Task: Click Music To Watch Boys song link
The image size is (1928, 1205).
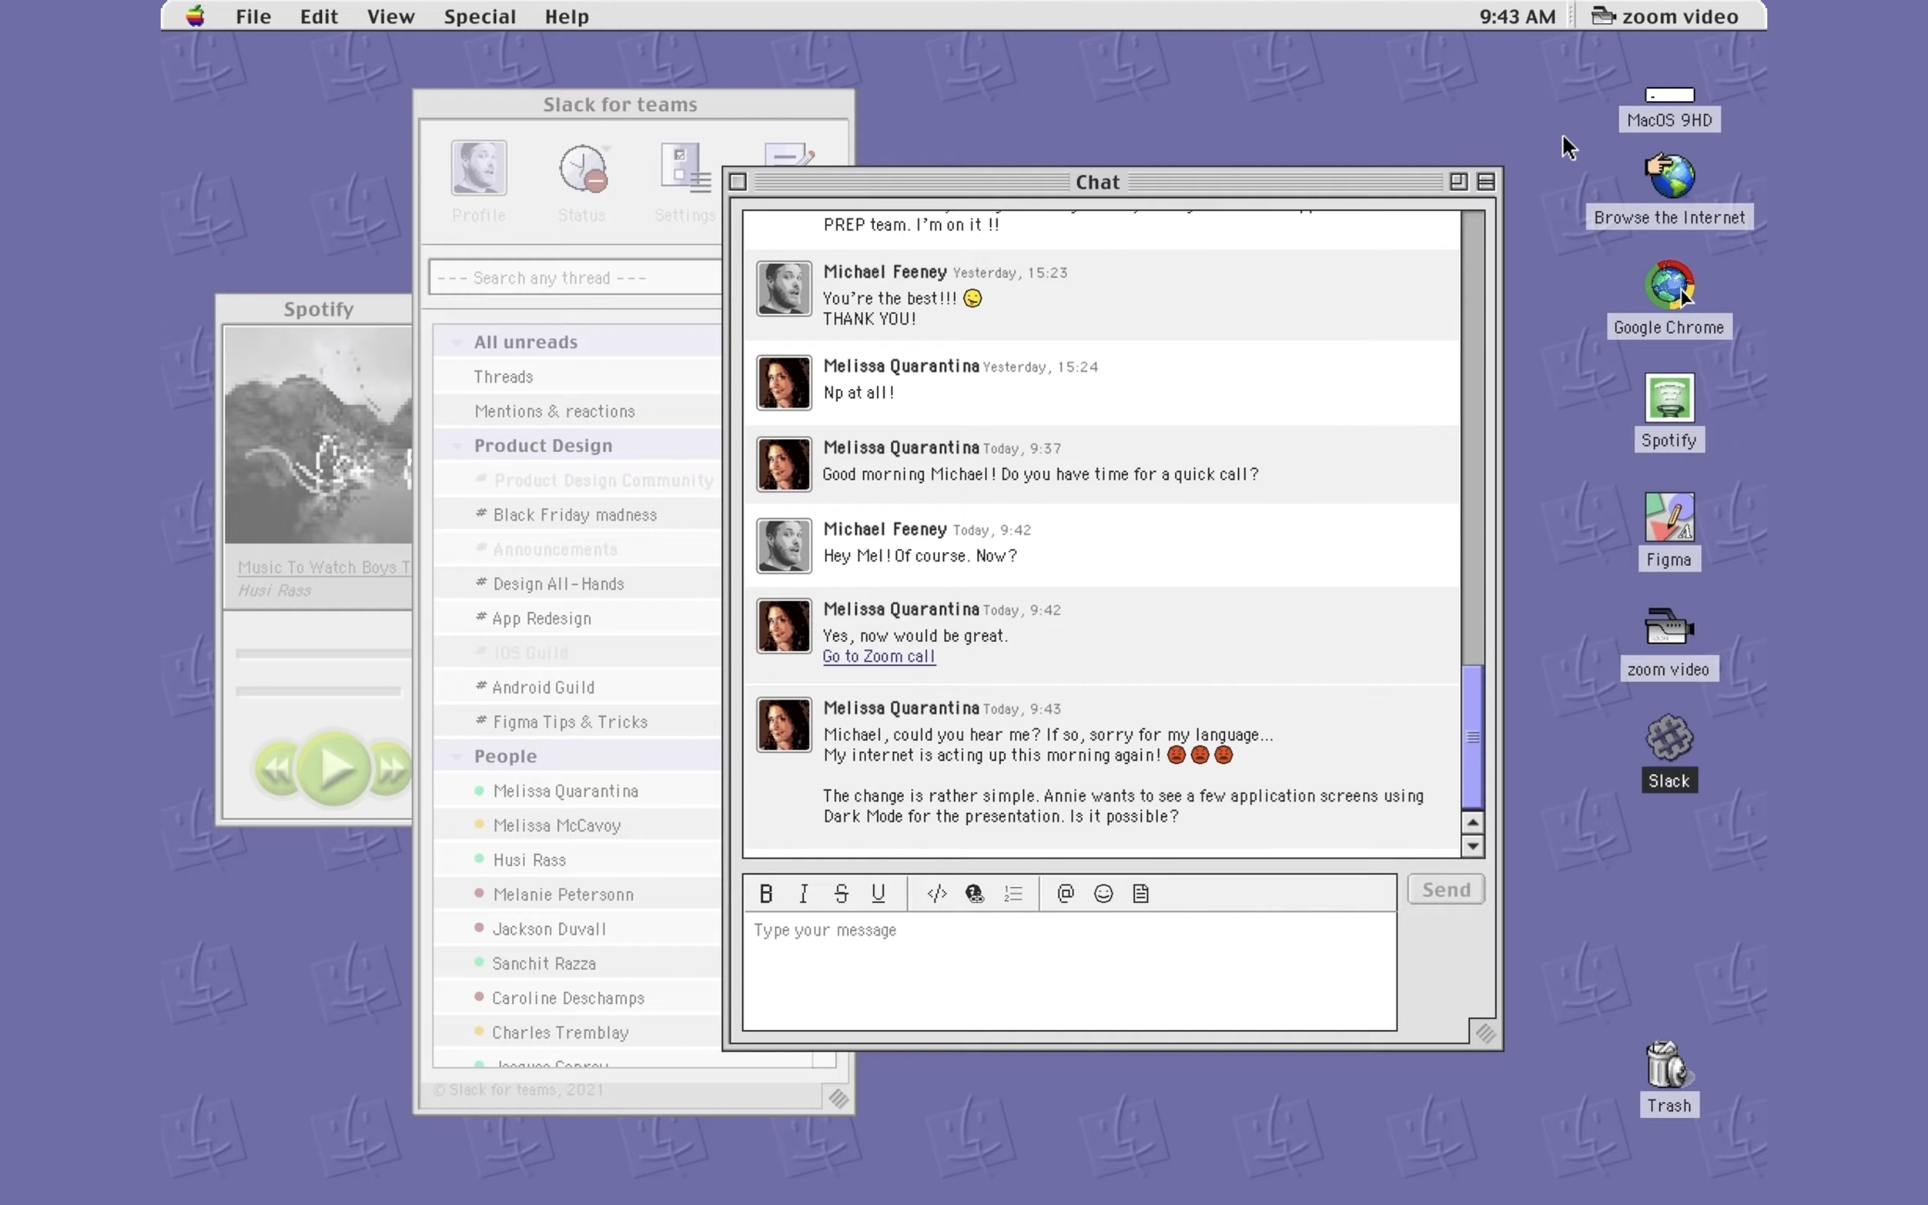Action: [x=324, y=568]
